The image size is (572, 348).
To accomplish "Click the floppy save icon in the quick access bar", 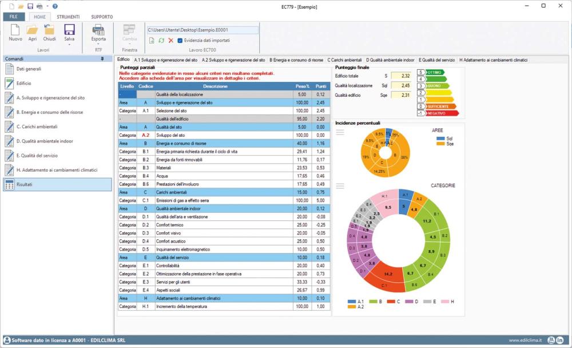I will coord(30,6).
